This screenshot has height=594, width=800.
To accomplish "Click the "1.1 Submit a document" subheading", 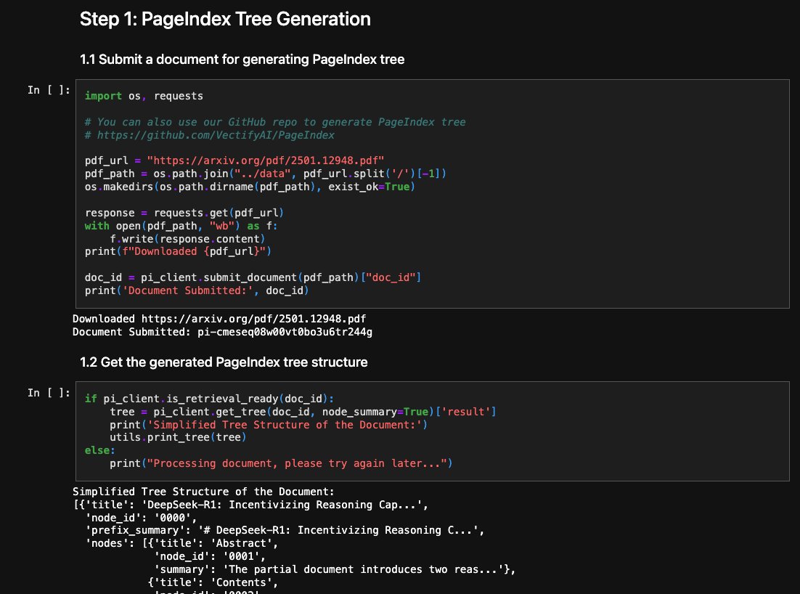I will pyautogui.click(x=242, y=60).
